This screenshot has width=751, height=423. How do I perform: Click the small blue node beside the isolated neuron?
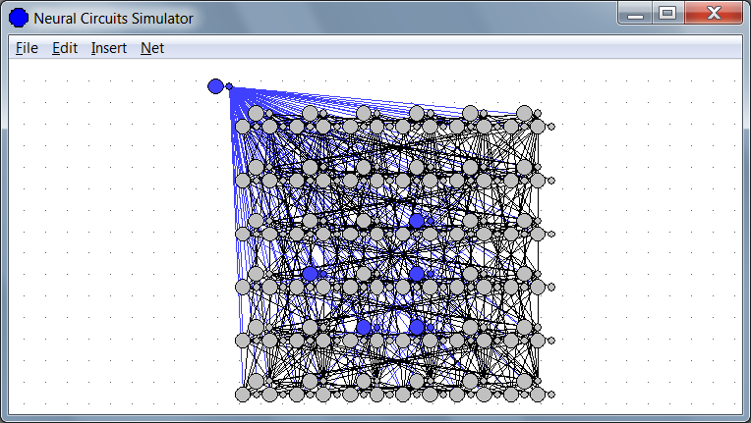[229, 87]
